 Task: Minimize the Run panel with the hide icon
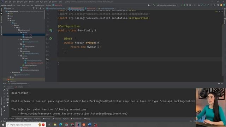(222, 84)
